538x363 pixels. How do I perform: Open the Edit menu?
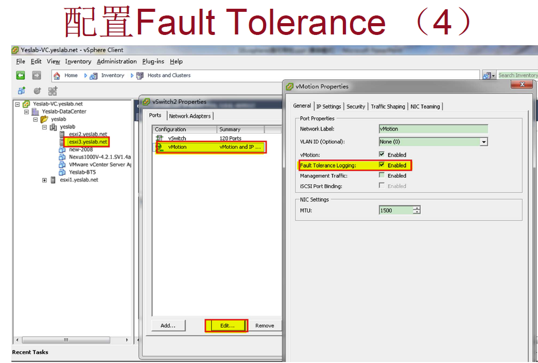pyautogui.click(x=36, y=61)
